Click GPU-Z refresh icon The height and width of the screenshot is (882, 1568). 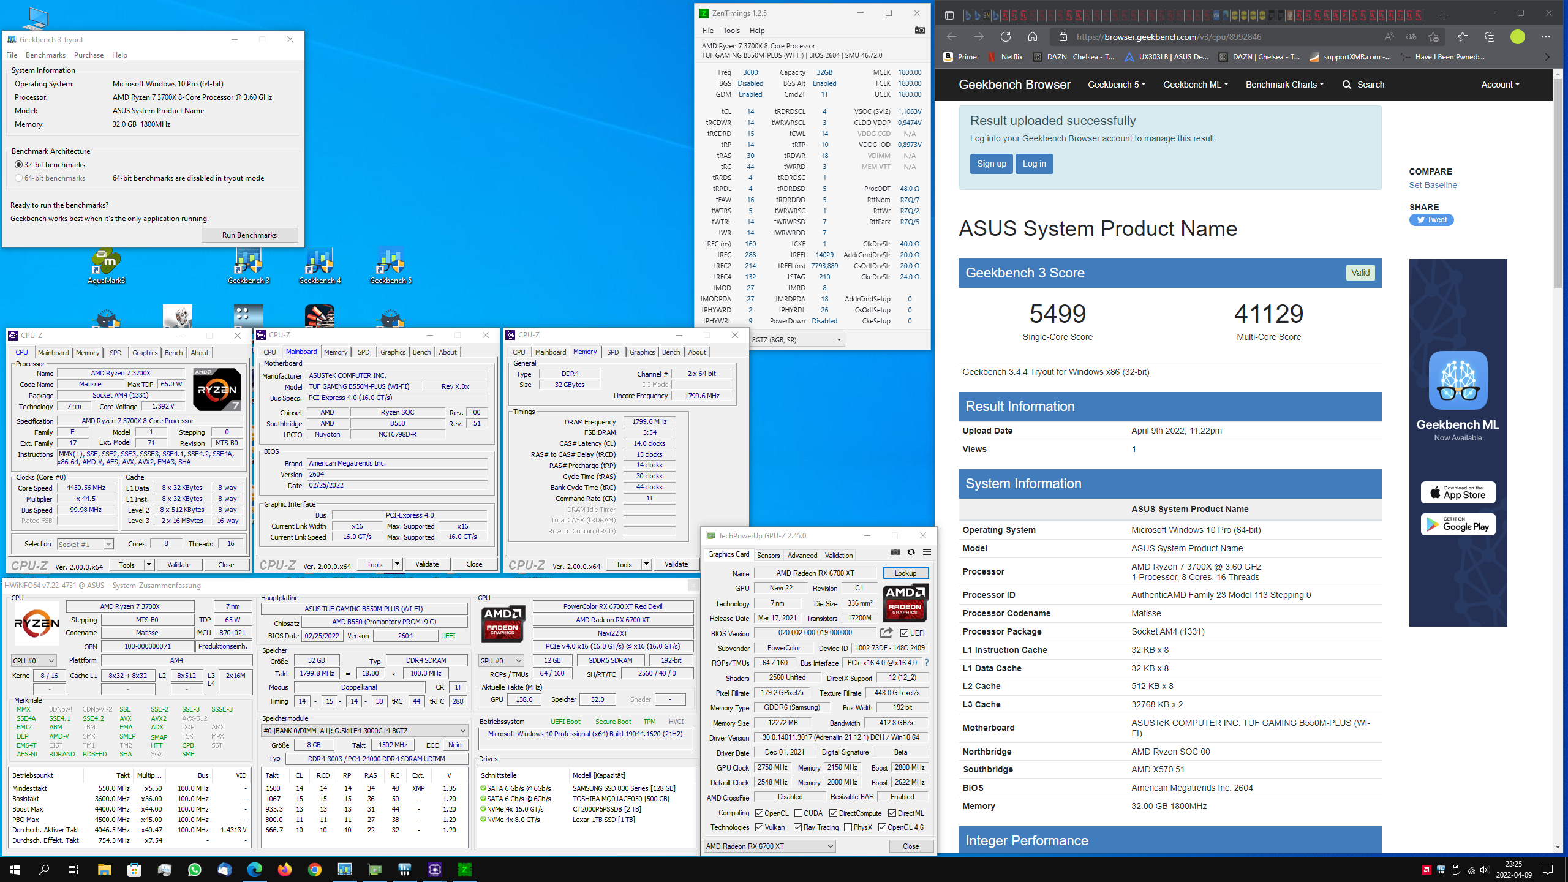tap(911, 552)
